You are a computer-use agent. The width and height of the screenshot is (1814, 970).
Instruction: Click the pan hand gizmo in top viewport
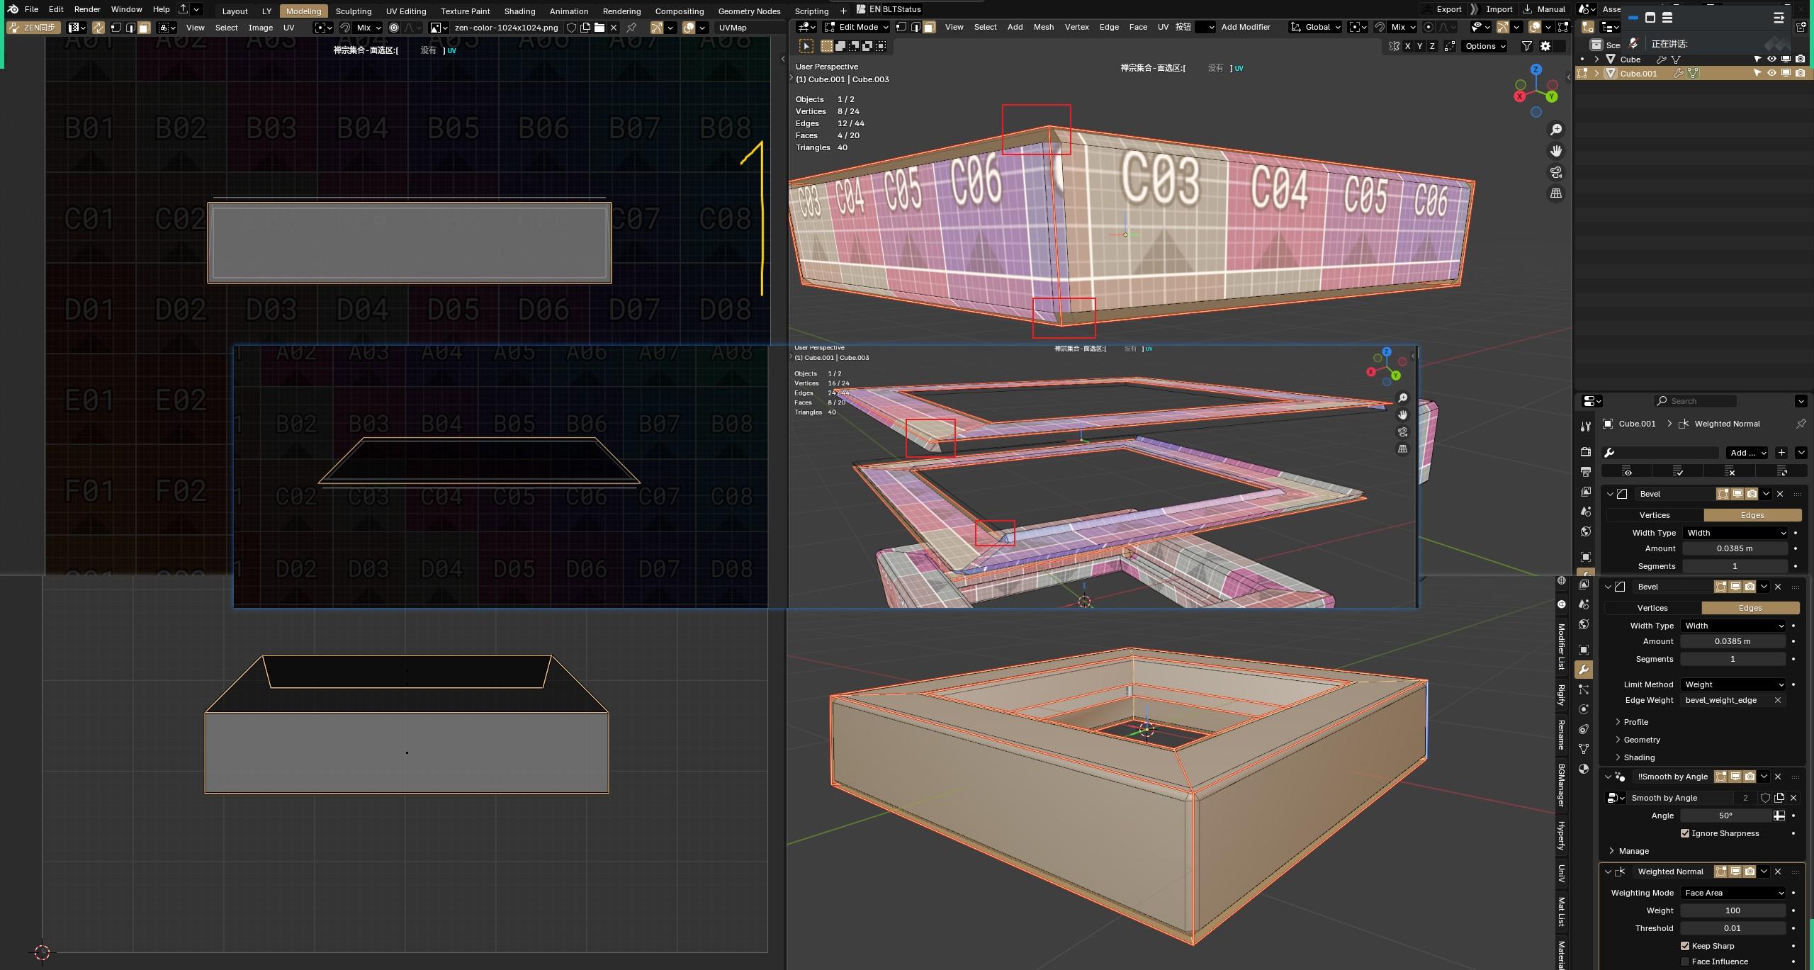pos(1556,151)
